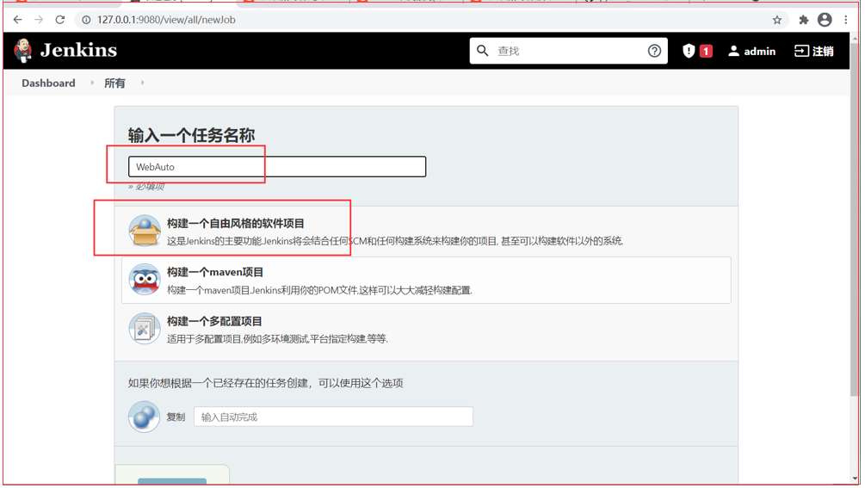Go to Dashboard breadcrumb
The width and height of the screenshot is (865, 488).
pos(48,83)
